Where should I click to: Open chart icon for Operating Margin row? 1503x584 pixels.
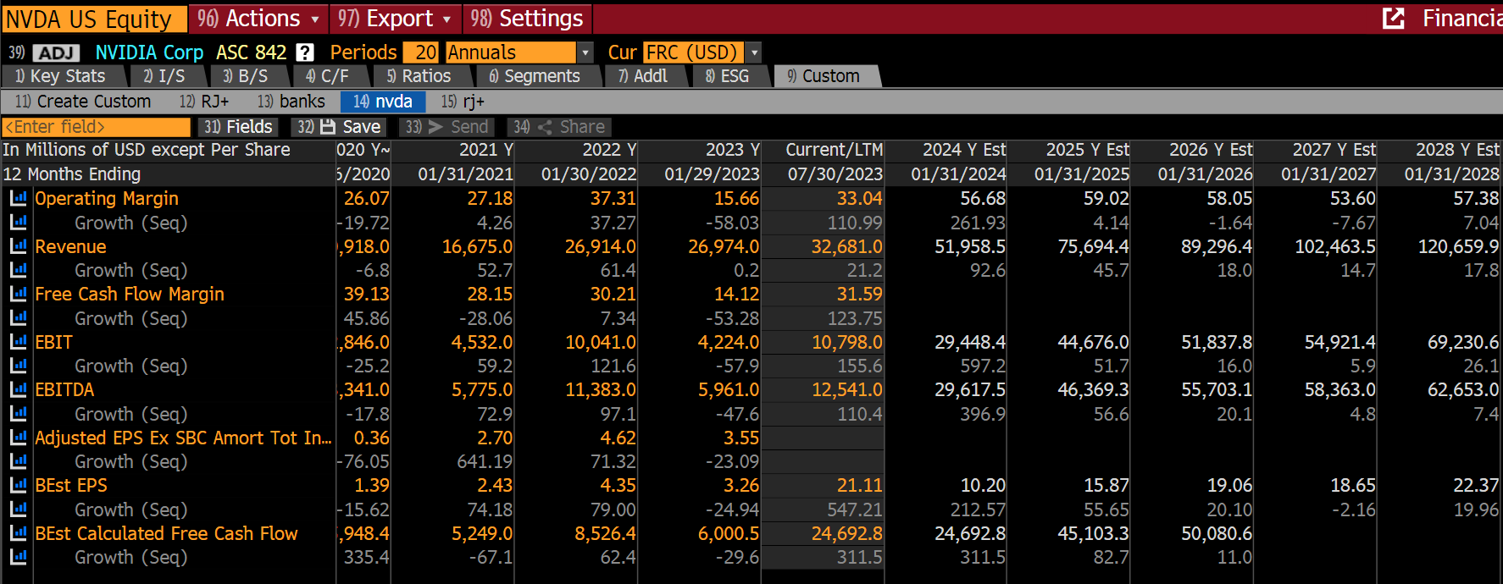pyautogui.click(x=18, y=198)
